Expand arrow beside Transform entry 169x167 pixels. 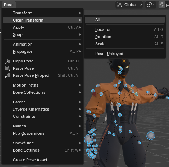tap(80, 13)
